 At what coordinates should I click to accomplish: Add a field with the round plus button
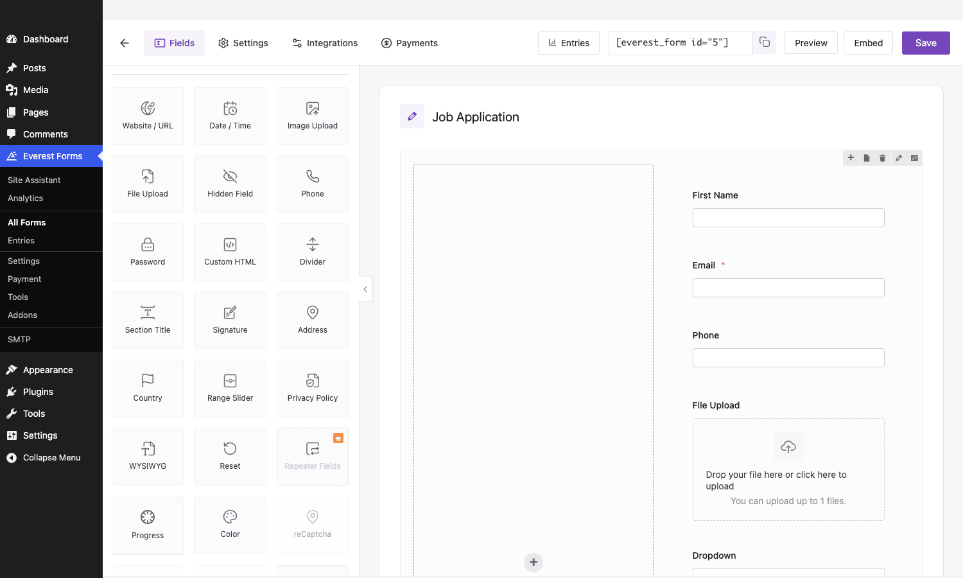[534, 563]
